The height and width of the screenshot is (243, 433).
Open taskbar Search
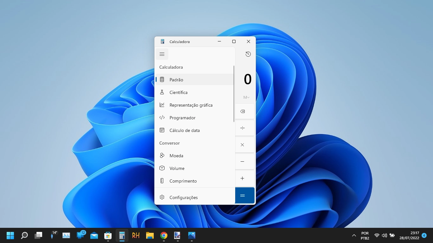24,235
